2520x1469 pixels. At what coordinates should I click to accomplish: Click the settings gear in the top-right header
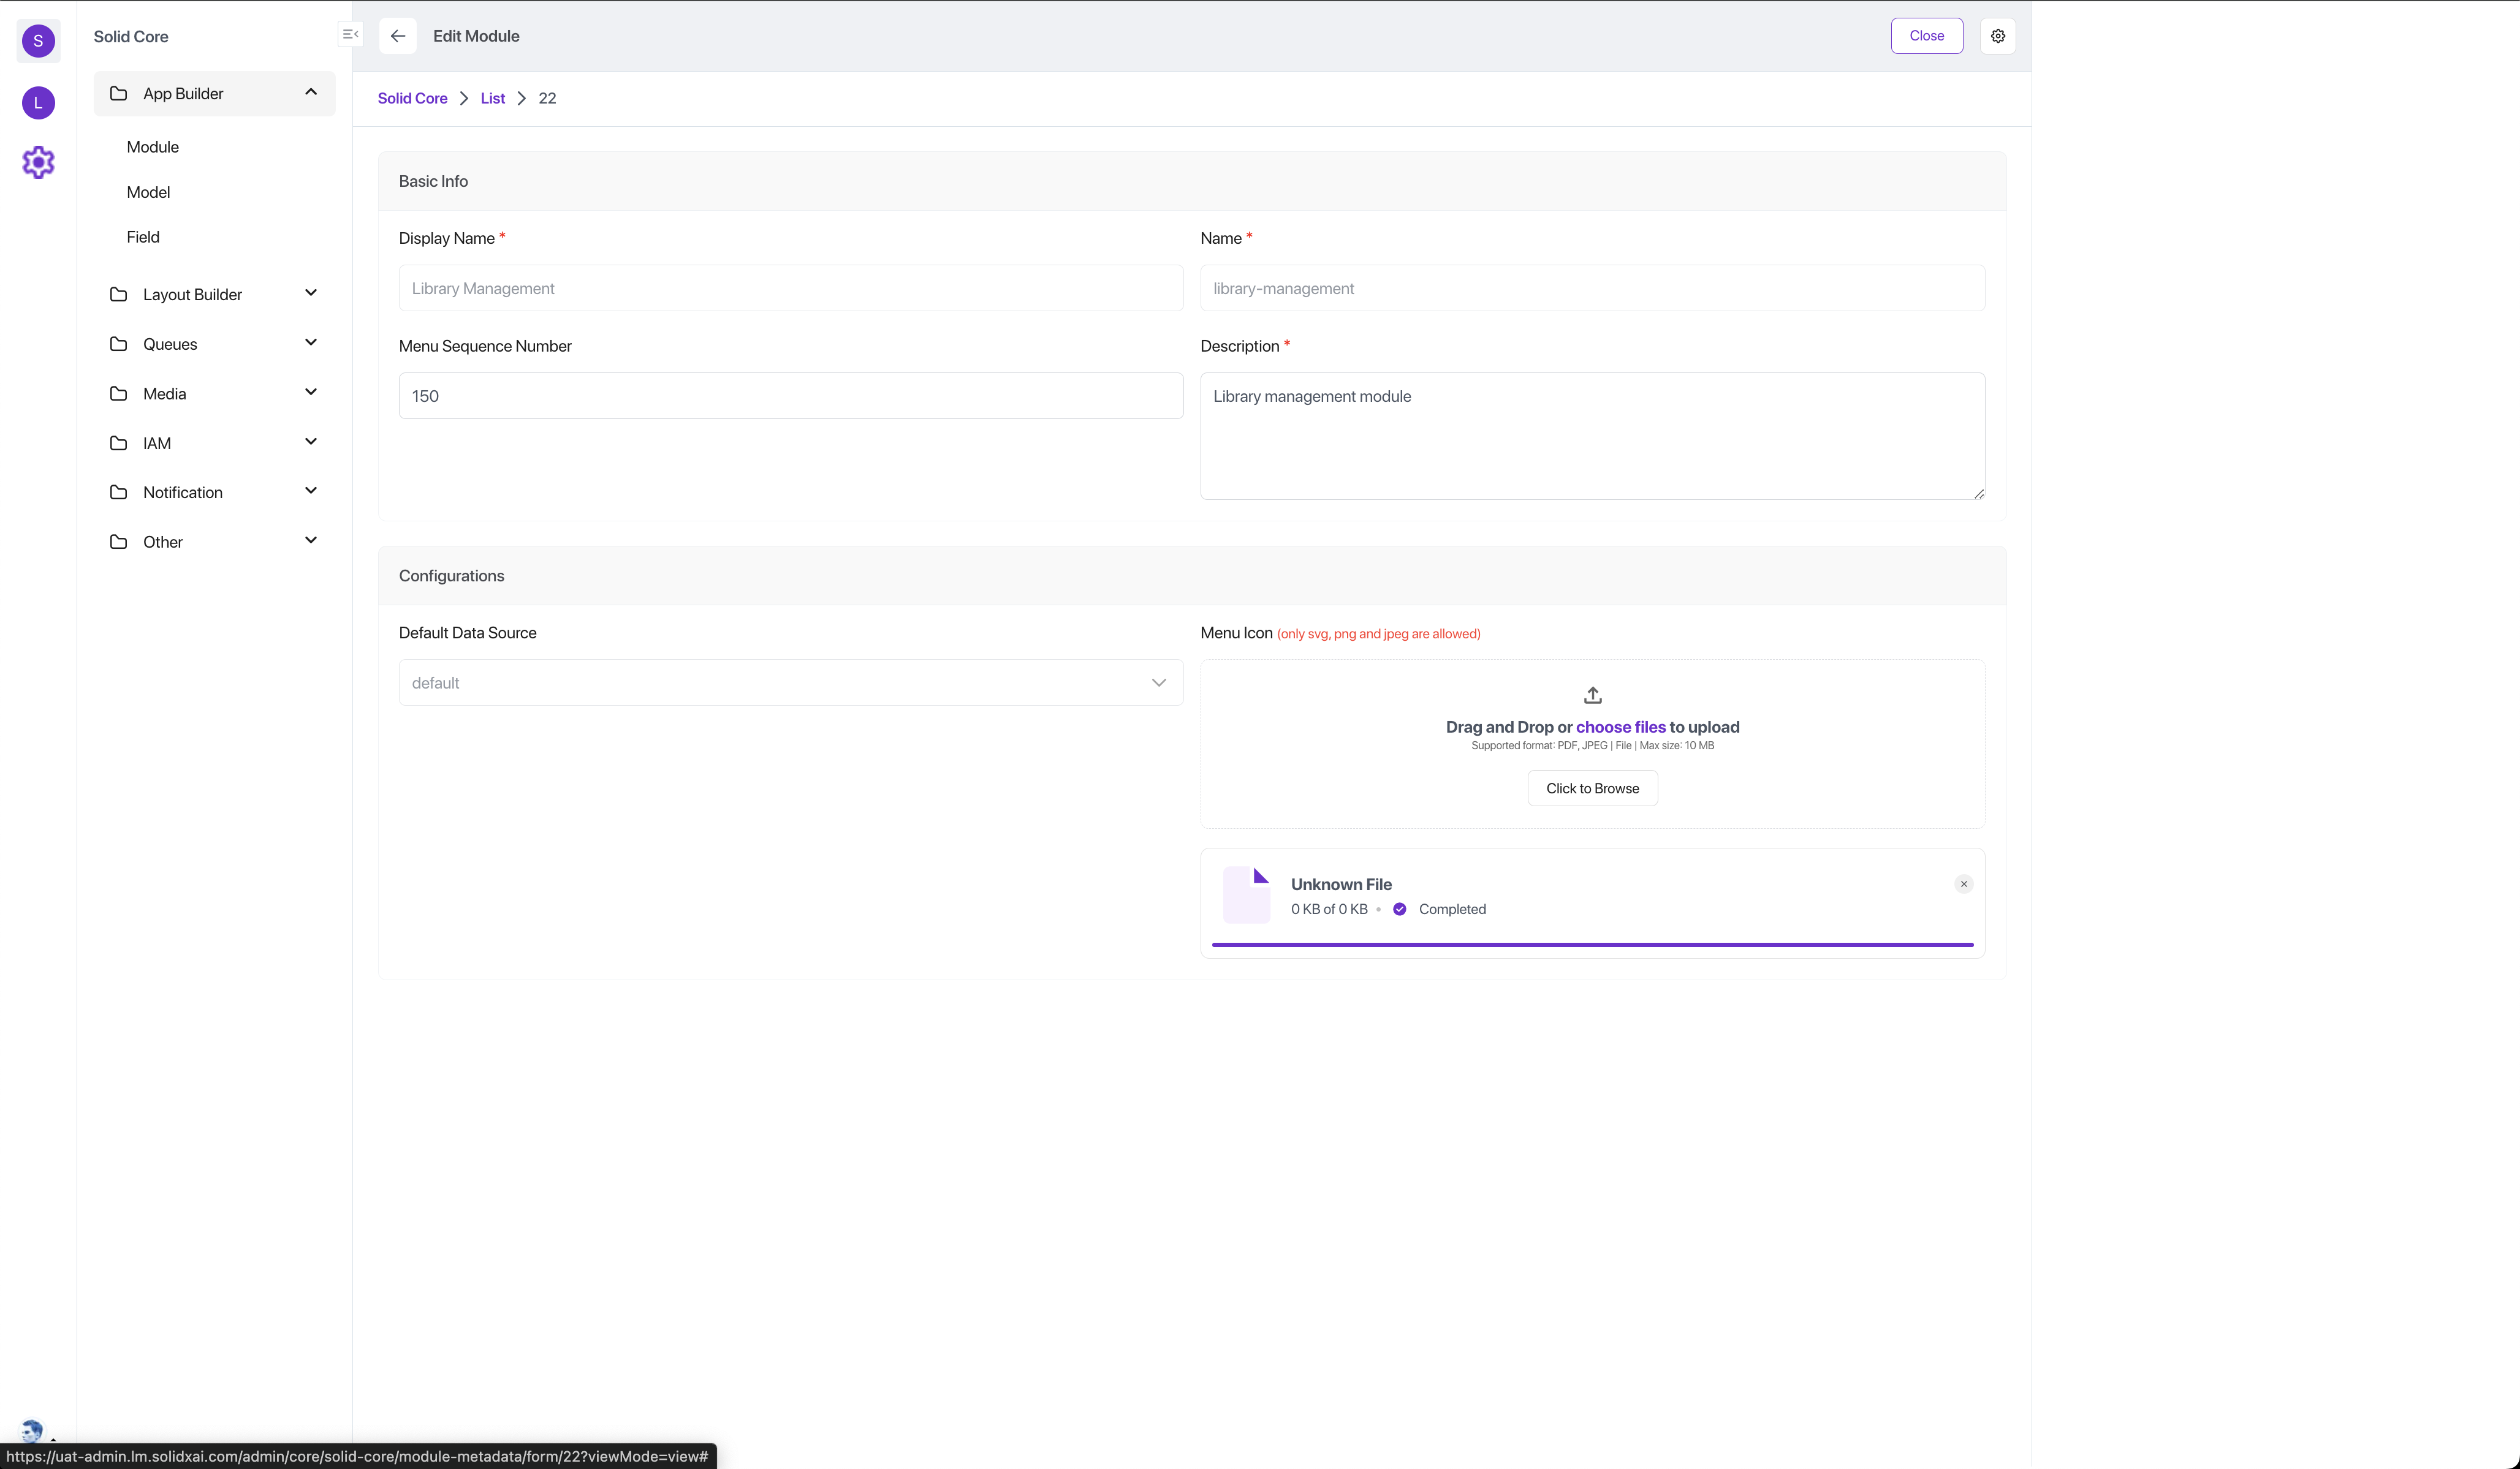click(1998, 35)
